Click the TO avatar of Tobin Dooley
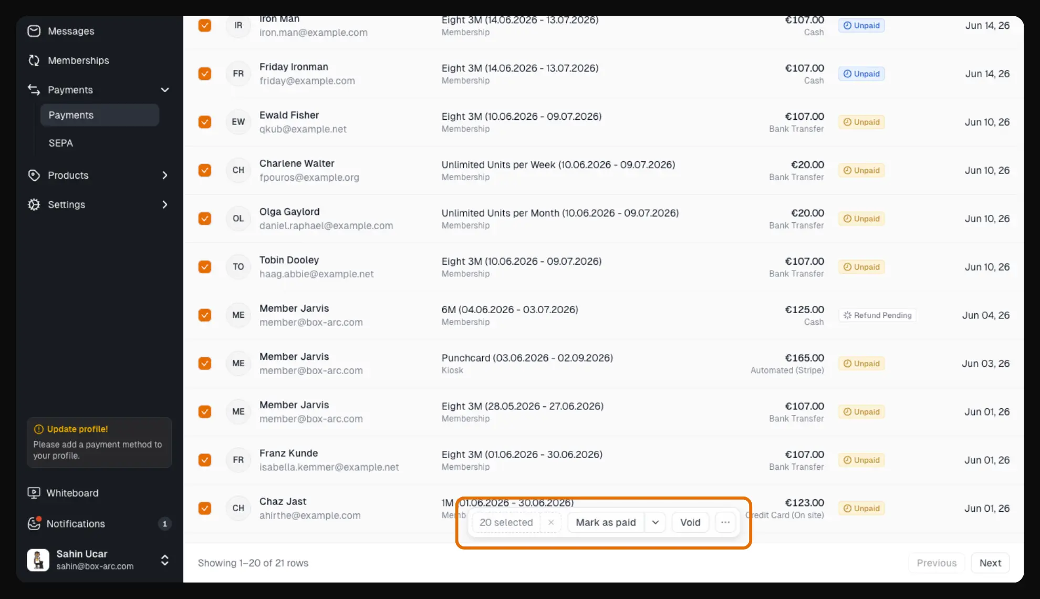Screen dimensions: 1040x599 tap(238, 267)
